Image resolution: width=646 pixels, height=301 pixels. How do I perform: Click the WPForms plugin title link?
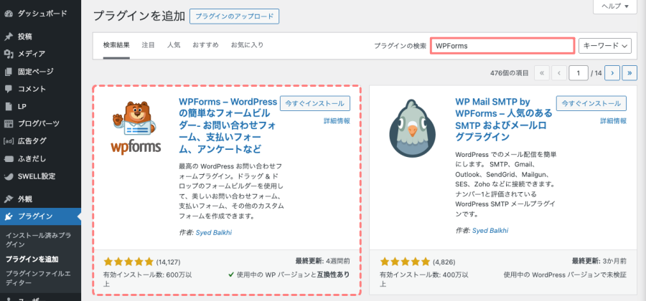coord(228,125)
